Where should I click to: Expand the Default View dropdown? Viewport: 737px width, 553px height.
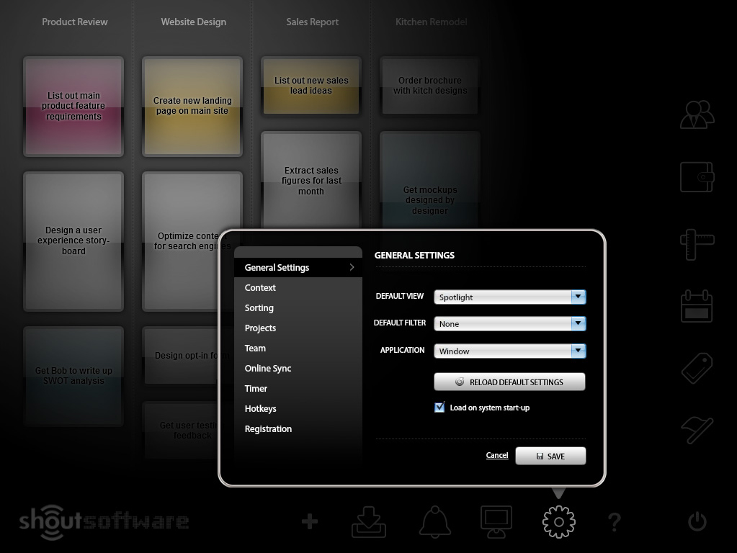[509, 297]
